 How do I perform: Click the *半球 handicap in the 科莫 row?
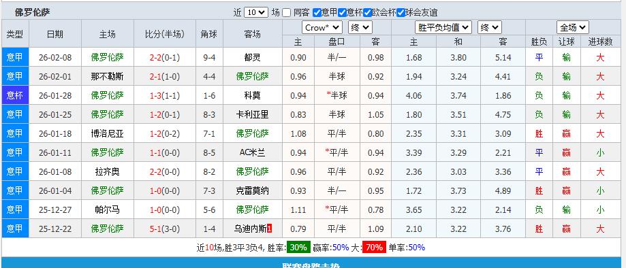(337, 95)
